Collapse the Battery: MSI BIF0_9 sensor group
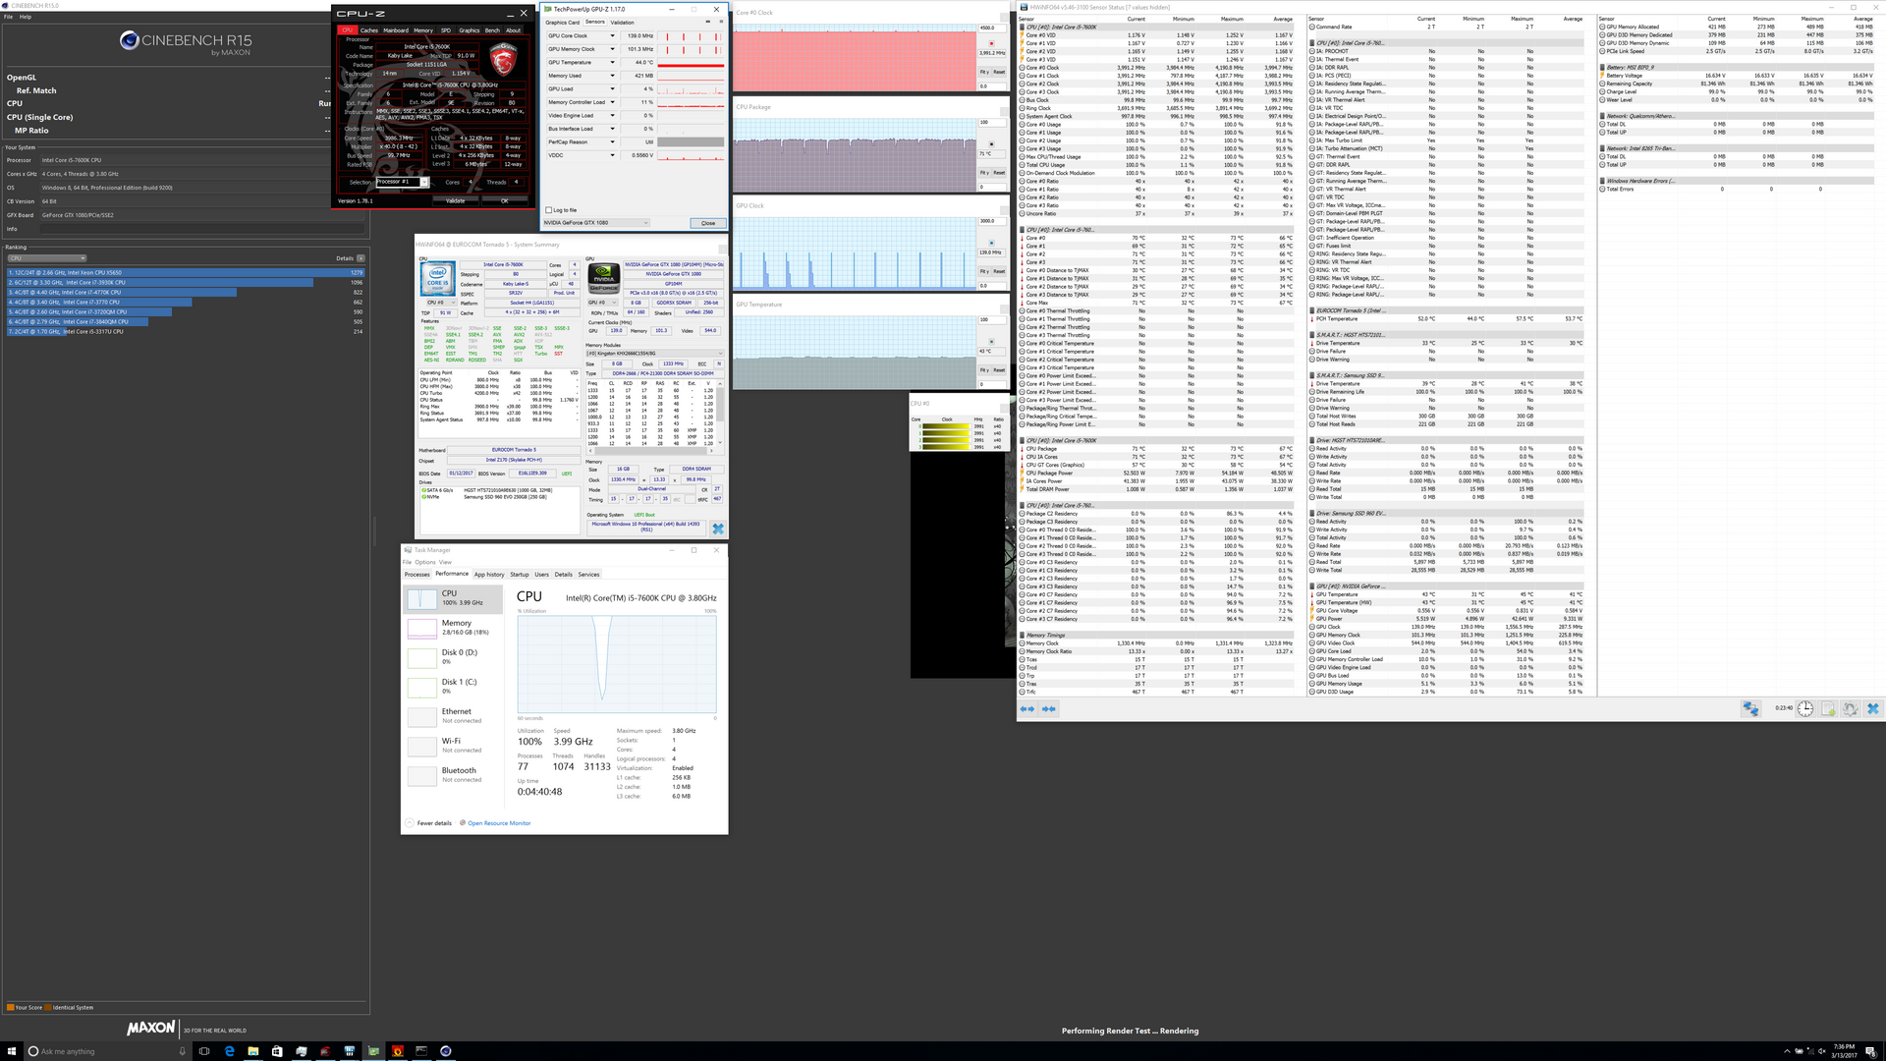The image size is (1886, 1061). click(1603, 68)
